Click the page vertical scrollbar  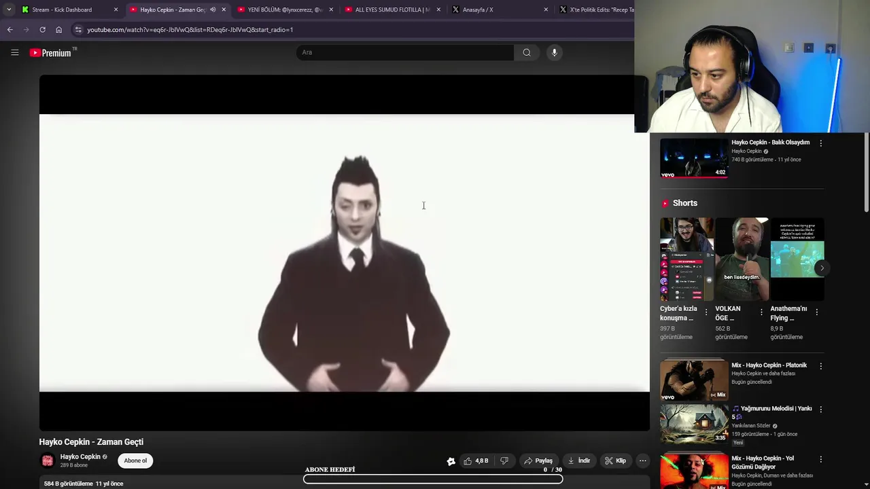point(866,173)
